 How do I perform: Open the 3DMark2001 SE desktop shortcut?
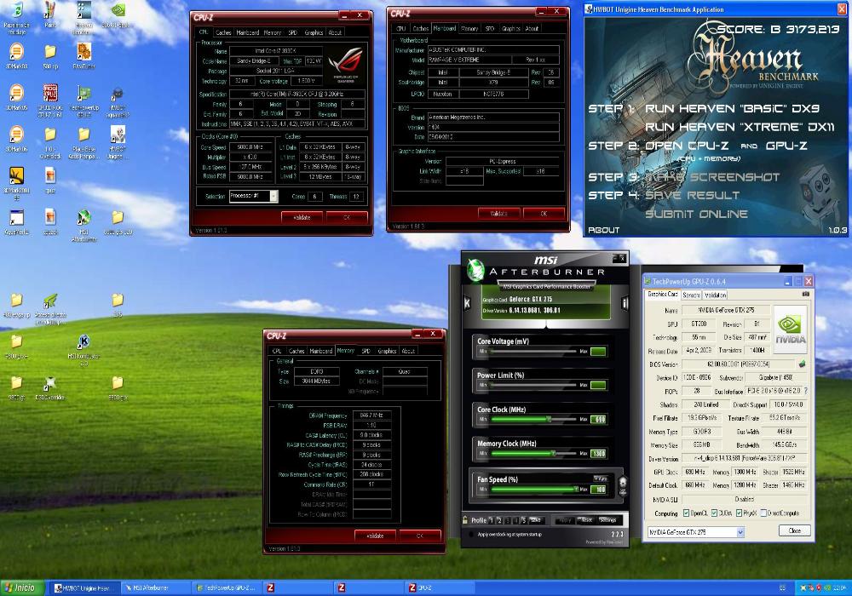pos(16,176)
